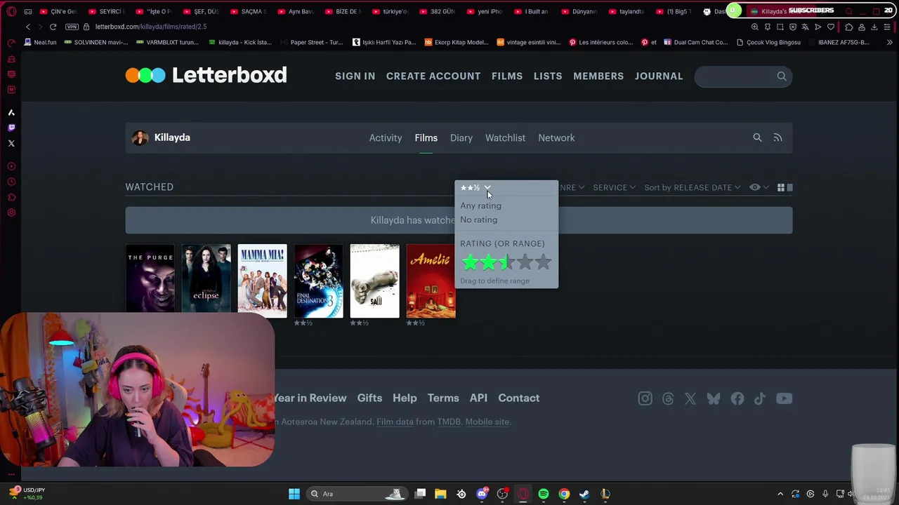Open the Films tab
This screenshot has width=899, height=505.
coord(426,138)
